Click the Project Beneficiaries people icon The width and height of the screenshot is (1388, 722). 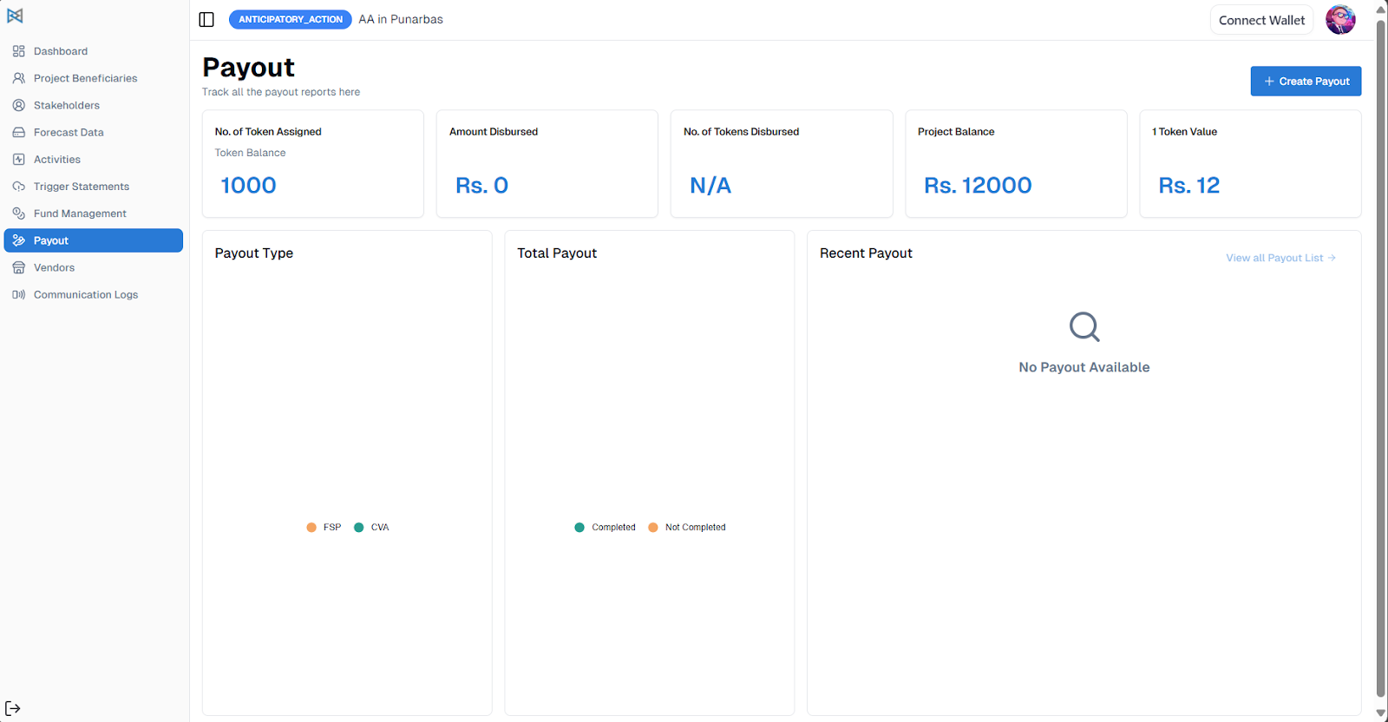coord(18,78)
